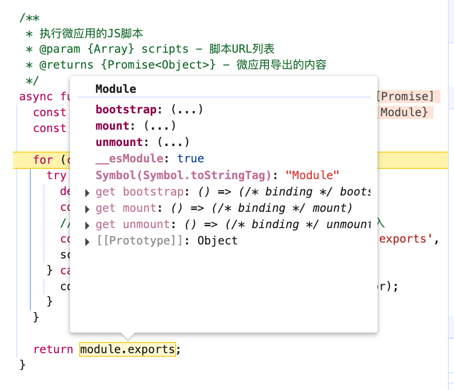Click the bold "Module" popup title
This screenshot has height=390, width=454.
[x=116, y=89]
